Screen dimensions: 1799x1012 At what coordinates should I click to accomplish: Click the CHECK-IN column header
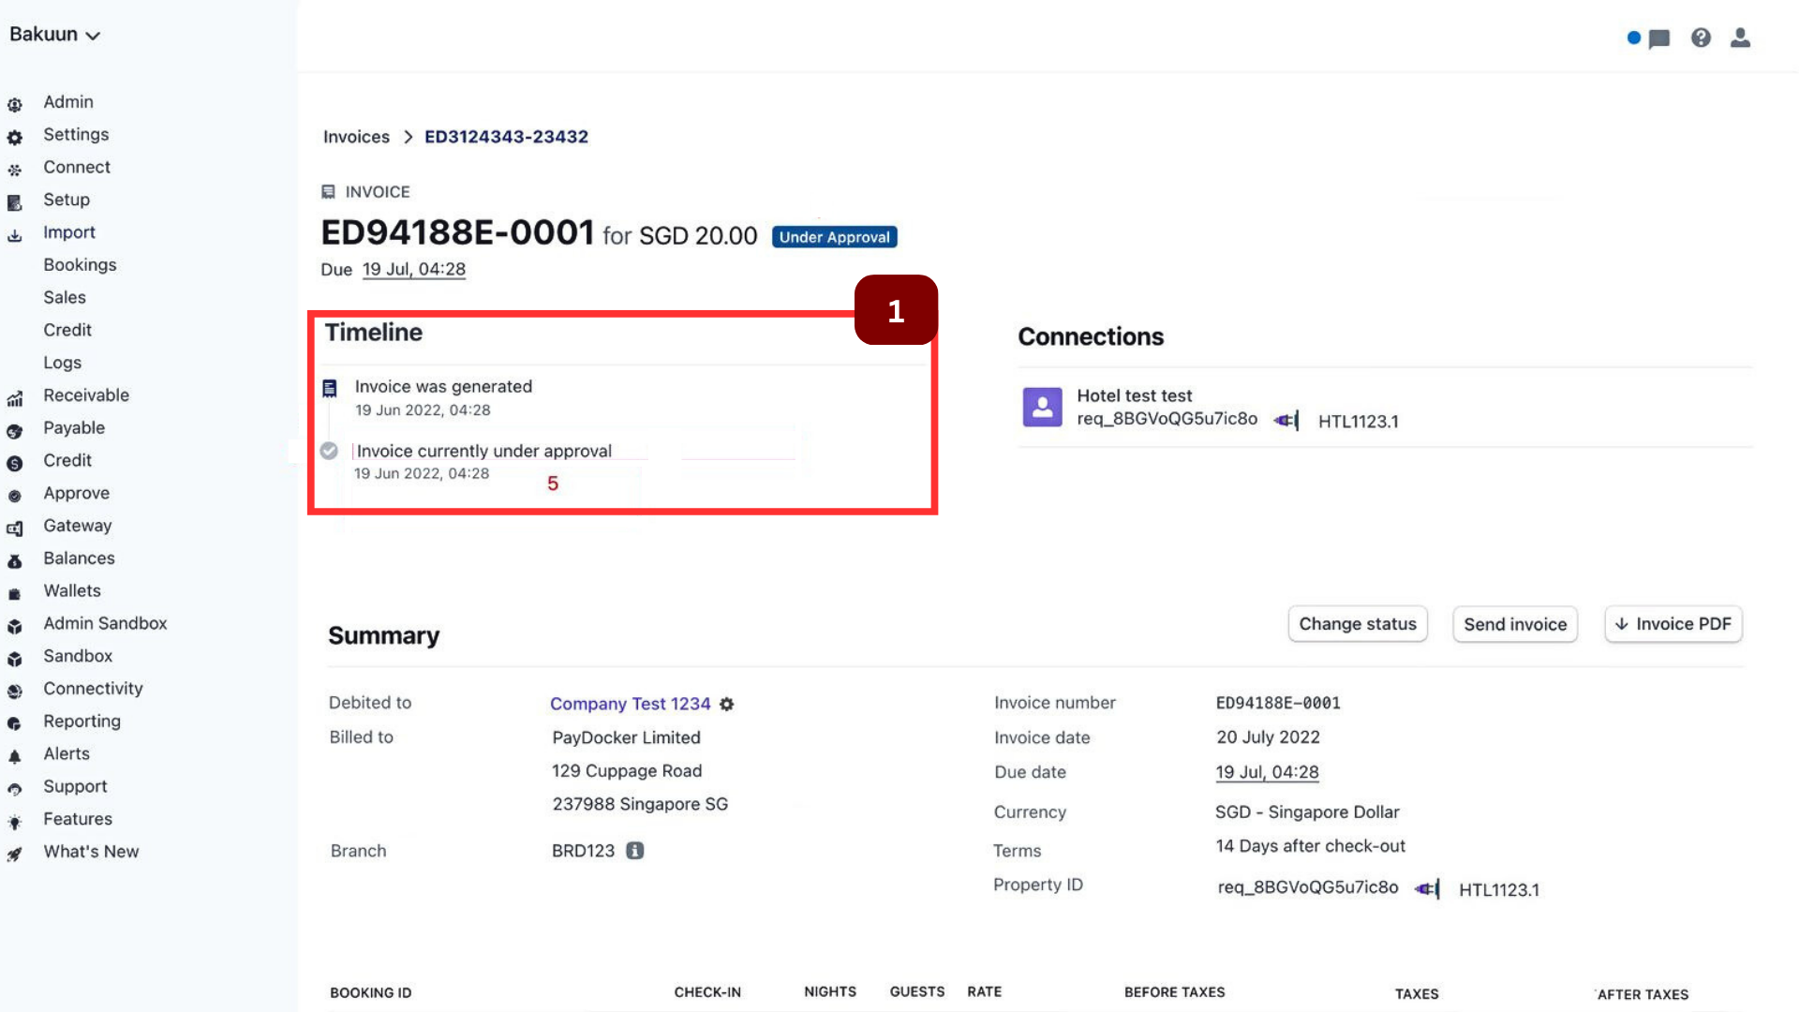coord(707,992)
